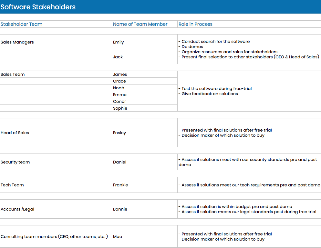Select the cell with the name Jack
Viewport: 321px width, 248px height.
click(145, 57)
